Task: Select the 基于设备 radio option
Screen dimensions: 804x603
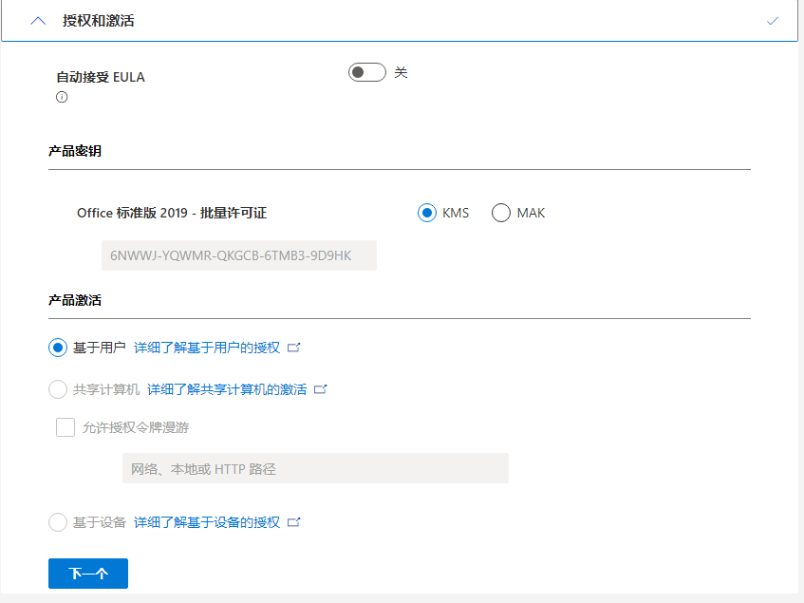Action: click(58, 522)
